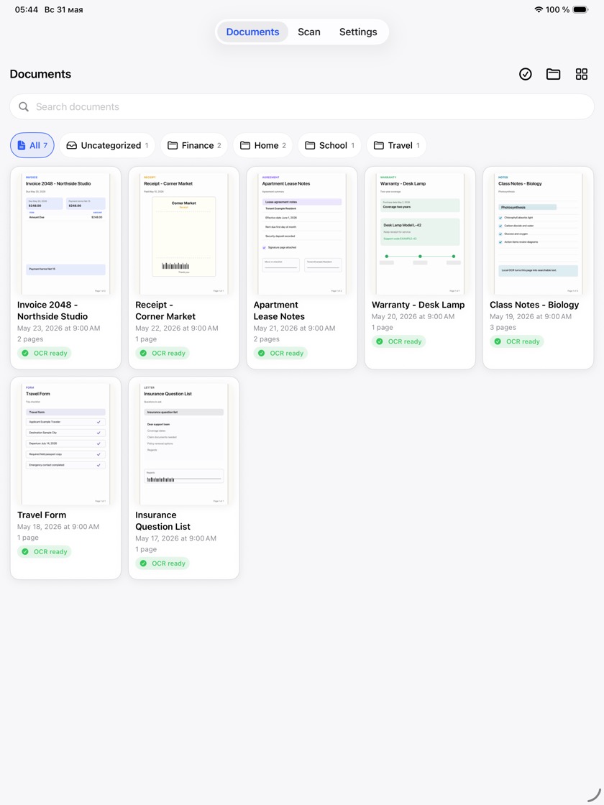The height and width of the screenshot is (805, 604).
Task: Click OCR ready badge on Invoice 2048
Action: click(45, 353)
